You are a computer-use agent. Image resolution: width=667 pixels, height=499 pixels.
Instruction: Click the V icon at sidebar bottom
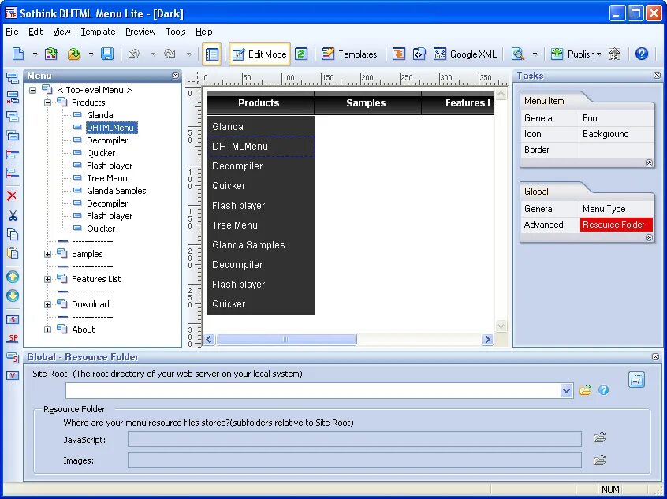tap(13, 376)
